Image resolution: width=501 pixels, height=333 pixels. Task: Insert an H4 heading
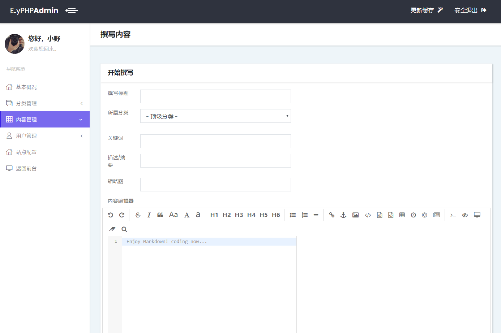point(251,215)
